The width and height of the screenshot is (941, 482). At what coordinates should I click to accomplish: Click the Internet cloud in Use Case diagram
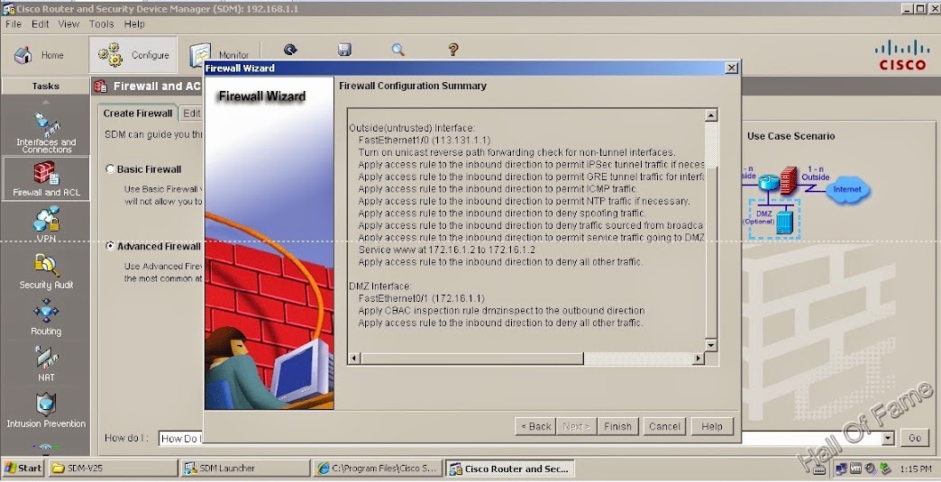coord(846,190)
